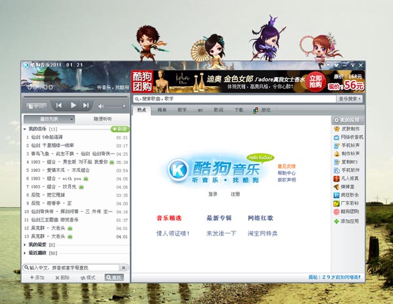393x304 pixels.
Task: Switch to 随便听听 tab
Action: point(103,119)
